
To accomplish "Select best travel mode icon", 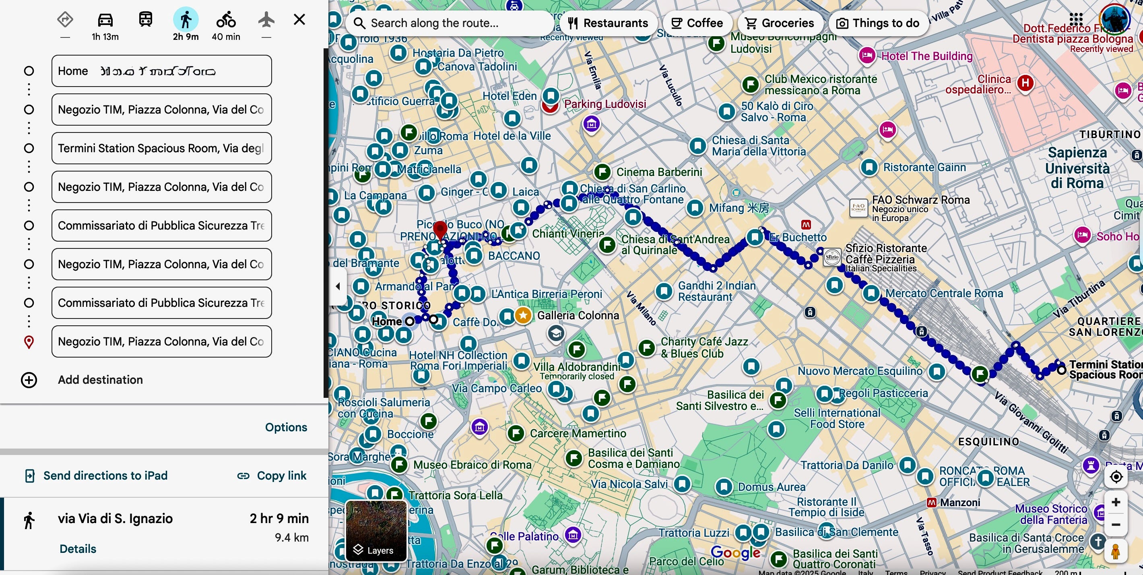I will [65, 20].
